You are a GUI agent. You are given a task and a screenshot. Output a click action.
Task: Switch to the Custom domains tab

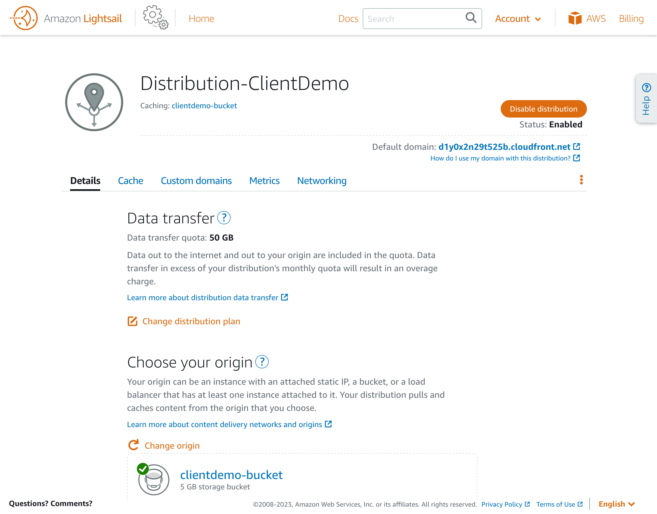tap(196, 180)
